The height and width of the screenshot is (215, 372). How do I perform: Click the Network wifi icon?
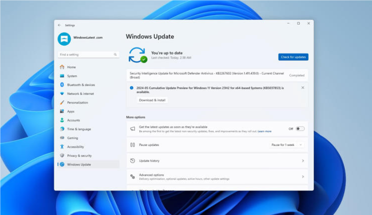[62, 94]
